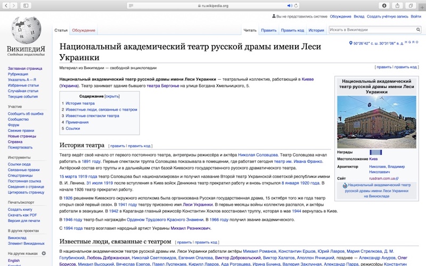The height and width of the screenshot is (266, 426).
Task: Jump to Известные люди, связанные с театром
Action: click(x=101, y=110)
